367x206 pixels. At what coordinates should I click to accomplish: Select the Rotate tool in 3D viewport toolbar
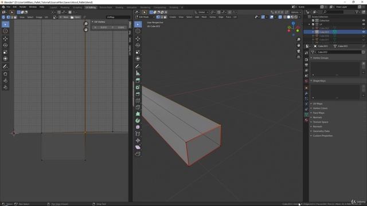tap(138, 45)
